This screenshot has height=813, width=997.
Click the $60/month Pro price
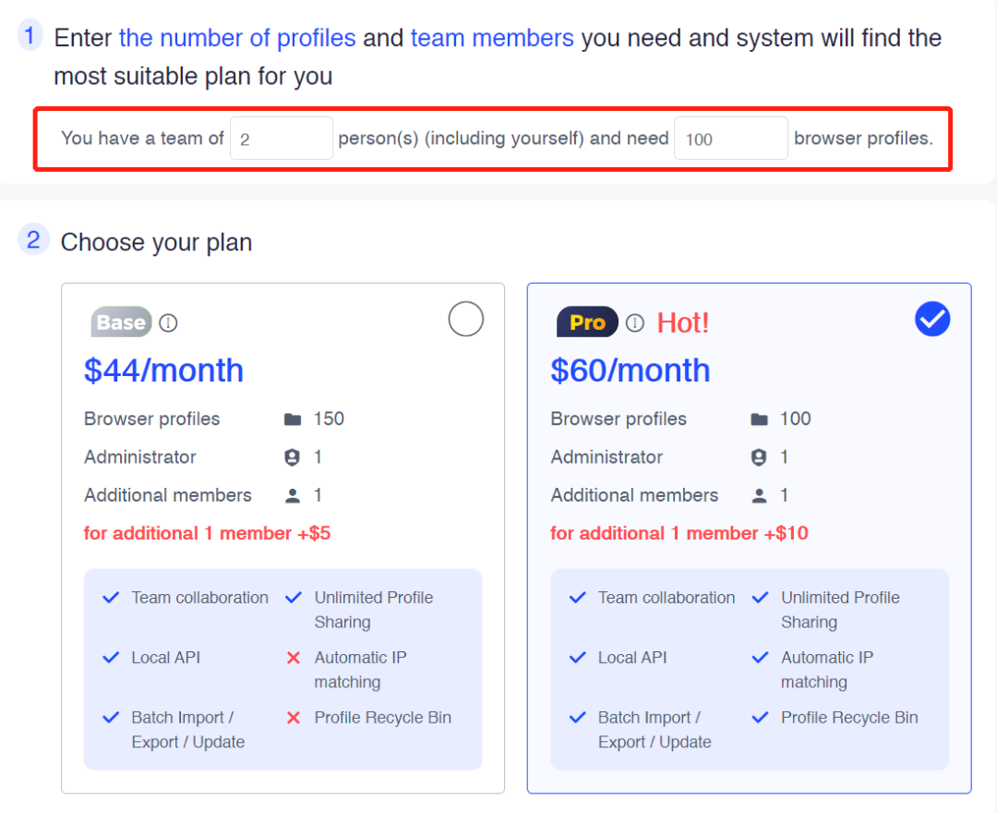point(631,370)
